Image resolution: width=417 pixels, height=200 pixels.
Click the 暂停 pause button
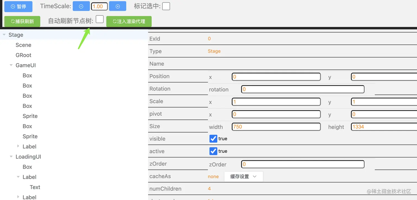18,6
